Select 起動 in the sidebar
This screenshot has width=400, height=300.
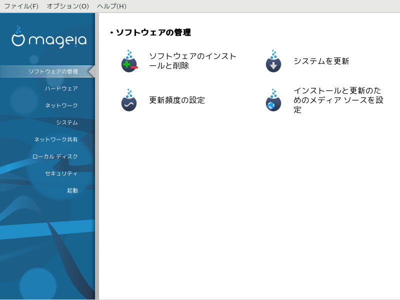click(72, 190)
